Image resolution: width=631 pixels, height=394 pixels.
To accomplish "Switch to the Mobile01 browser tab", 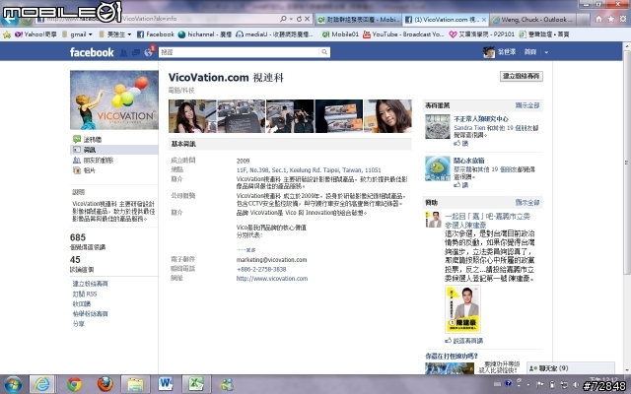I will (358, 20).
